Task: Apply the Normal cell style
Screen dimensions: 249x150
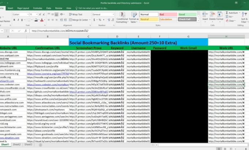Action: [149, 14]
